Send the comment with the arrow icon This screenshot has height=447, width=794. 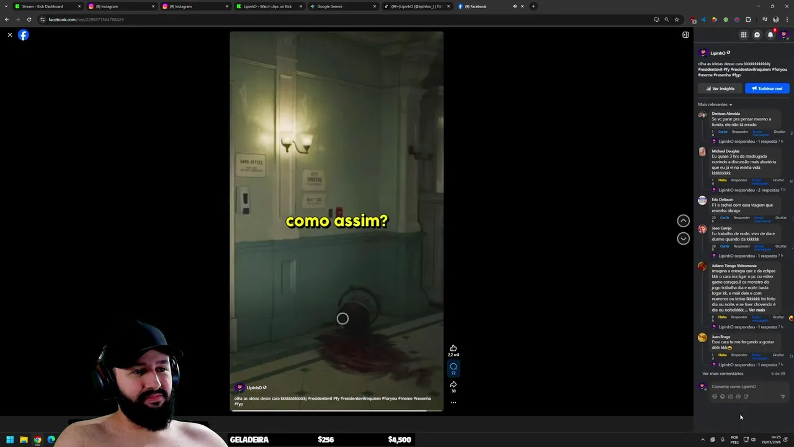783,396
